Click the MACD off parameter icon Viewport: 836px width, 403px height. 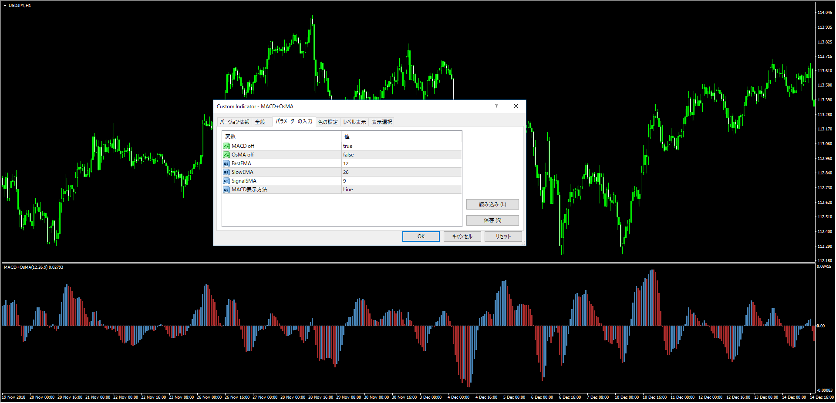click(226, 146)
